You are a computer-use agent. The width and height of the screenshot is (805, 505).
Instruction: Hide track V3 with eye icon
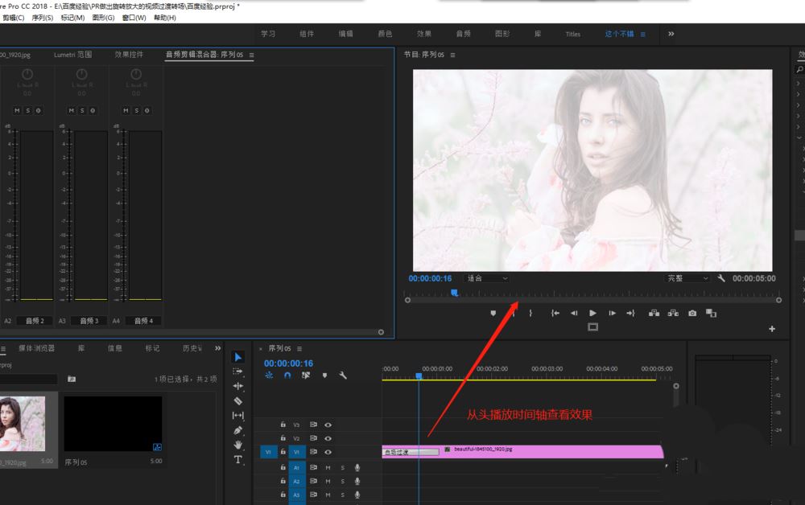pyautogui.click(x=328, y=425)
